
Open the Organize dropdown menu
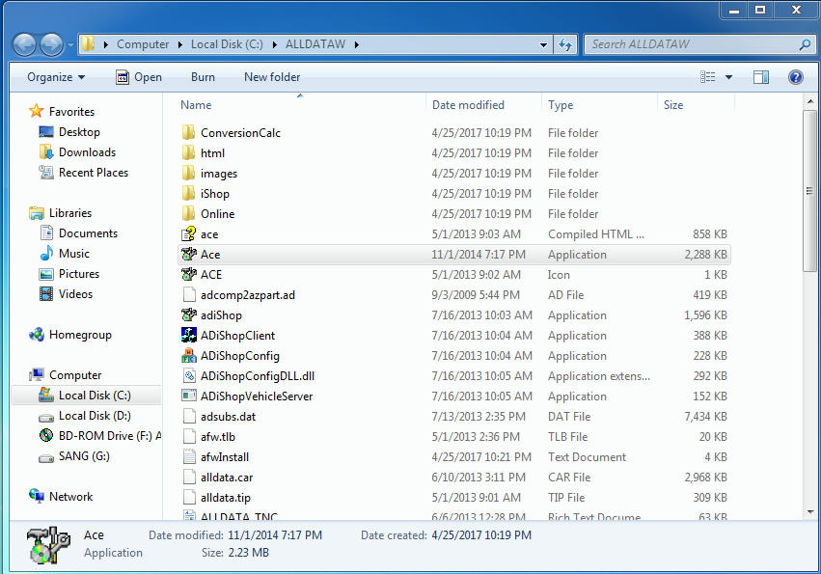tap(56, 77)
